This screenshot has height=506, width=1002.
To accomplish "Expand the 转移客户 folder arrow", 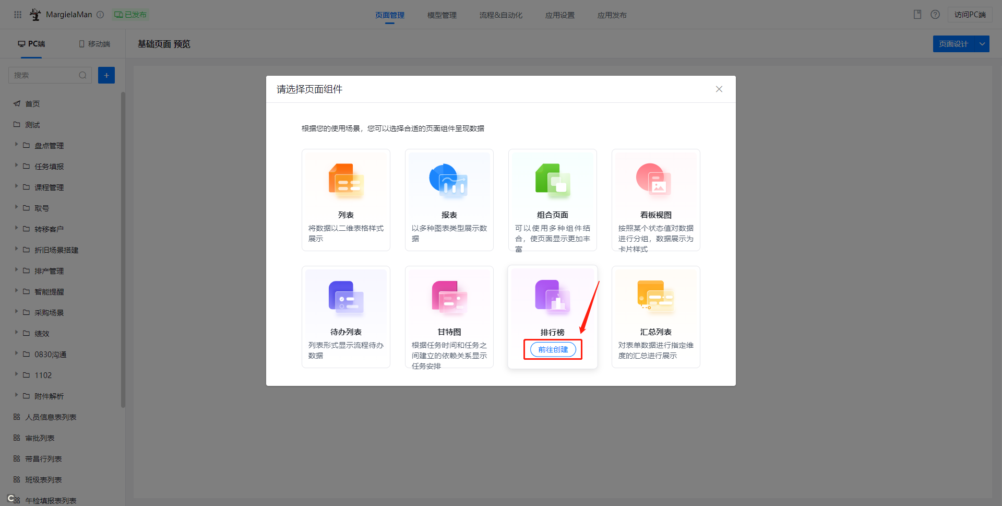I will click(x=16, y=228).
